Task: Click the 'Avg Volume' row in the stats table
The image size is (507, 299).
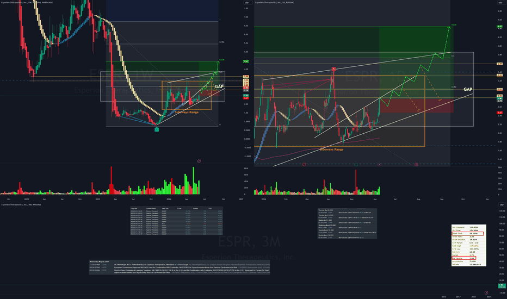Action: [x=468, y=261]
